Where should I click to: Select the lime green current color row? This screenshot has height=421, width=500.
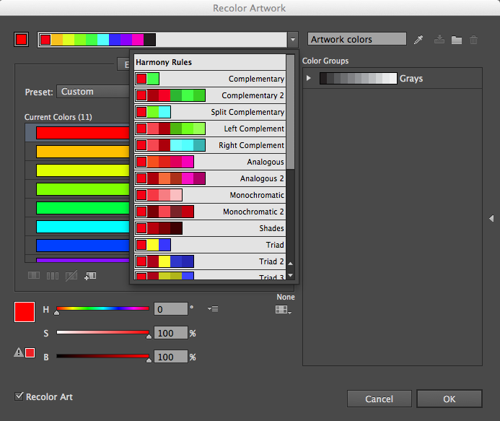77,189
